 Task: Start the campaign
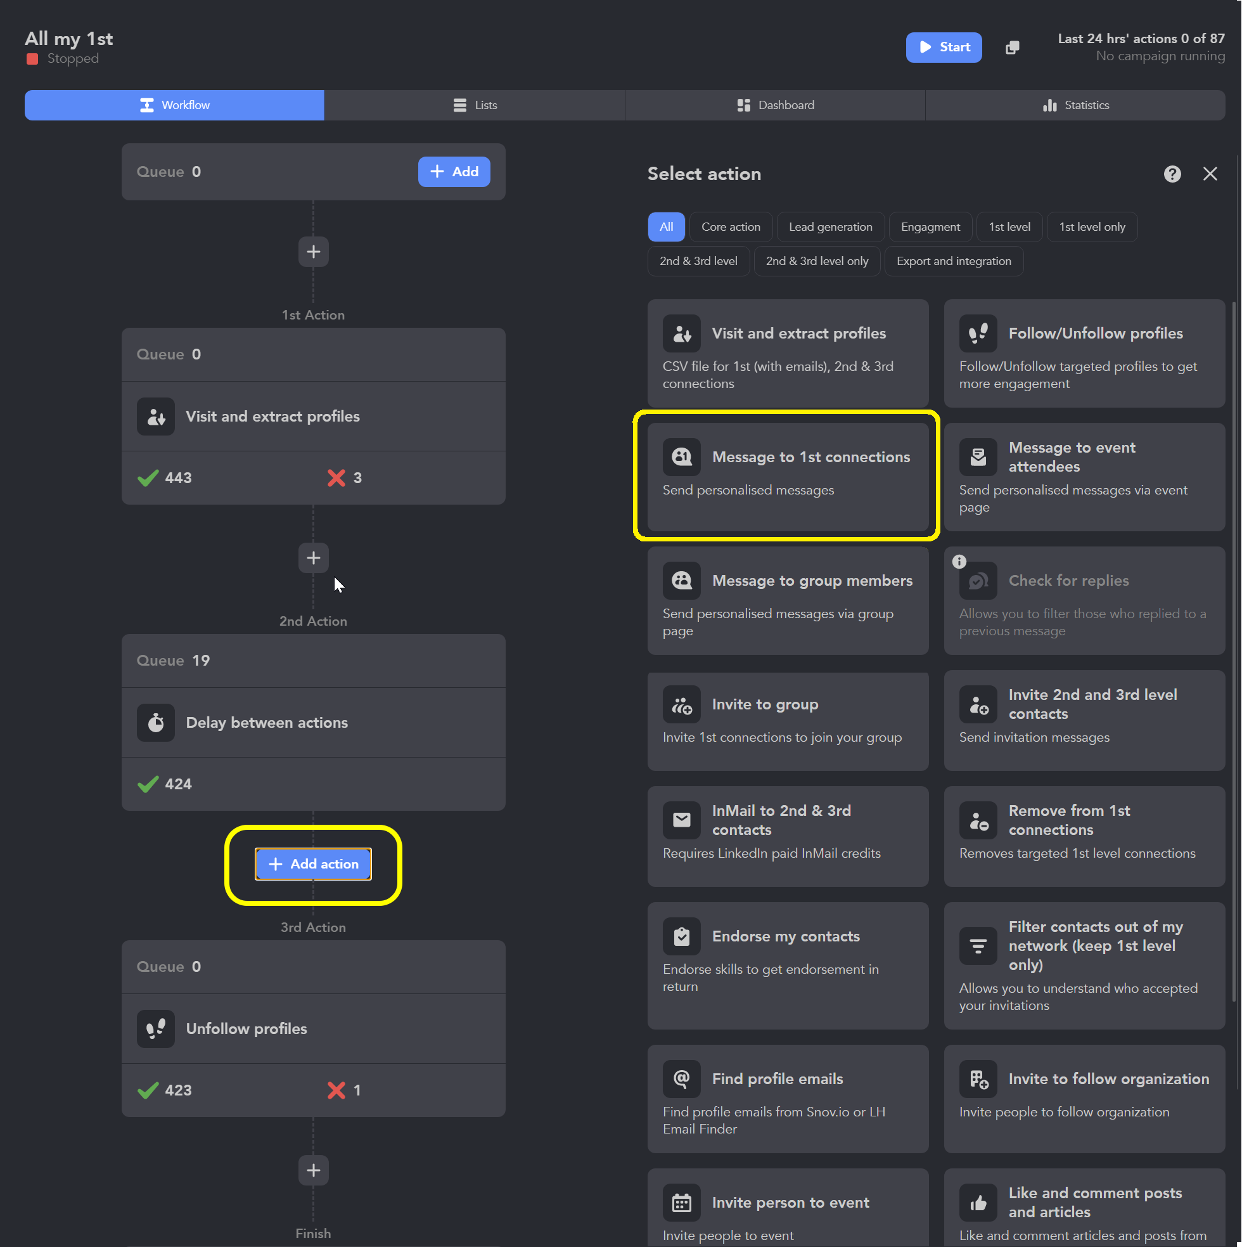944,47
